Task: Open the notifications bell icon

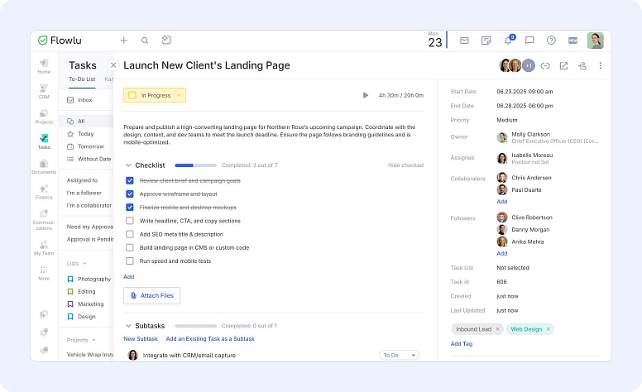Action: click(x=508, y=41)
